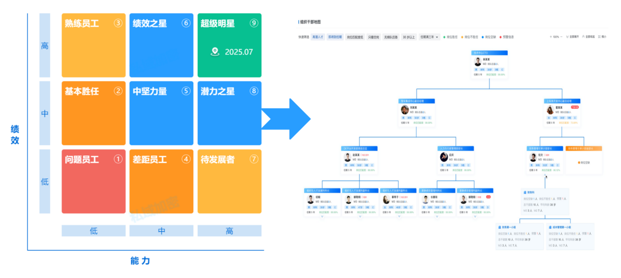This screenshot has width=621, height=278.
Task: Click the red 问题员工 color block
Action: point(94,181)
